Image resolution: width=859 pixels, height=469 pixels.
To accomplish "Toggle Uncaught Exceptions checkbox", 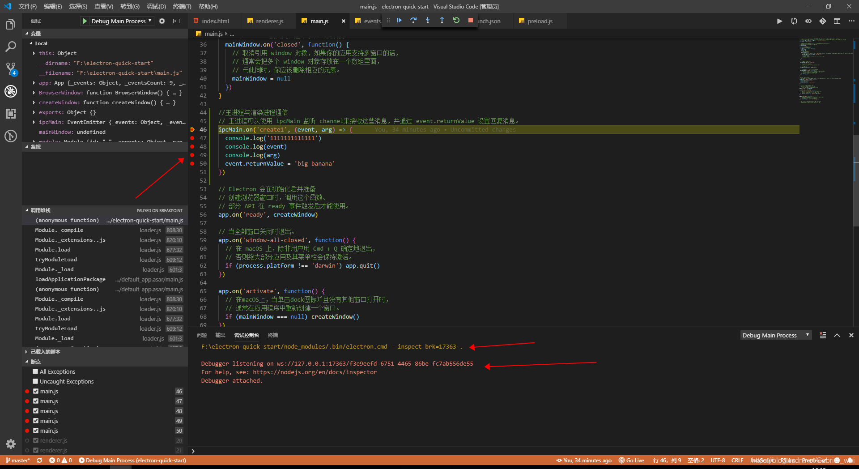I will 35,381.
